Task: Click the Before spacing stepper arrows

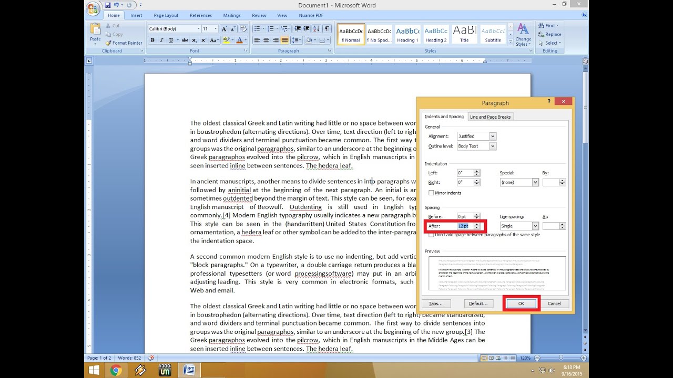Action: [x=477, y=216]
